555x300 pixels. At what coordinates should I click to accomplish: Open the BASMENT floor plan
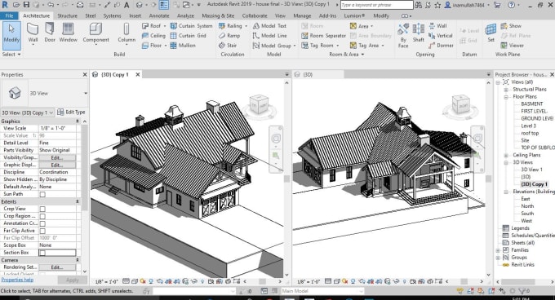click(531, 104)
